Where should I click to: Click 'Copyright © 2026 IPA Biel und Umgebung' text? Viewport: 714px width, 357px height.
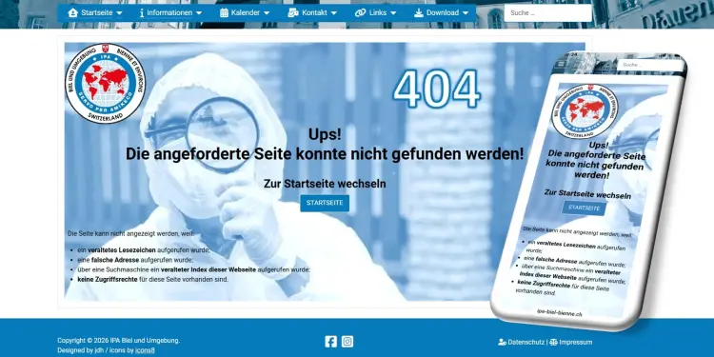118,340
